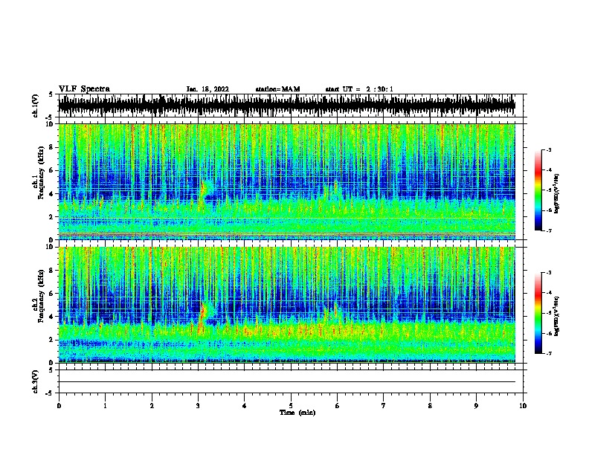This screenshot has height=455, width=589.
Task: Click the ch.1 color bar "-7" label
Action: 548,230
